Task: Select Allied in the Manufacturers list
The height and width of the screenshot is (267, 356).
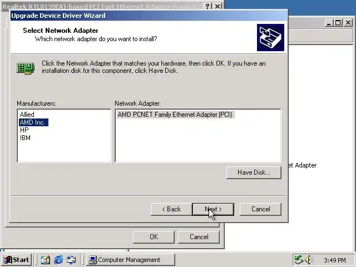Action: coord(27,115)
